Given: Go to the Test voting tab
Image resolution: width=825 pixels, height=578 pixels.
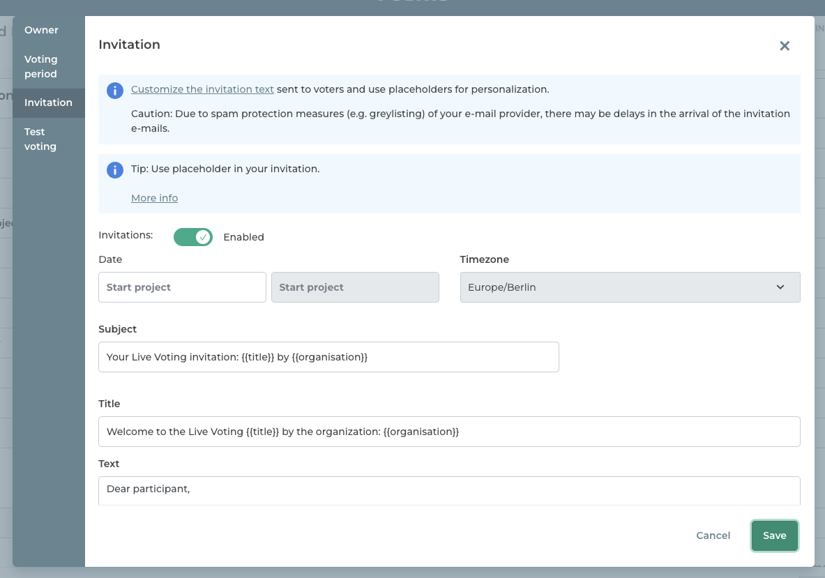Looking at the screenshot, I should pyautogui.click(x=40, y=139).
